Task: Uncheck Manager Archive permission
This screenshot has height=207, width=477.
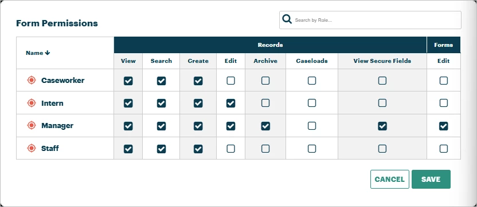Action: [x=265, y=126]
